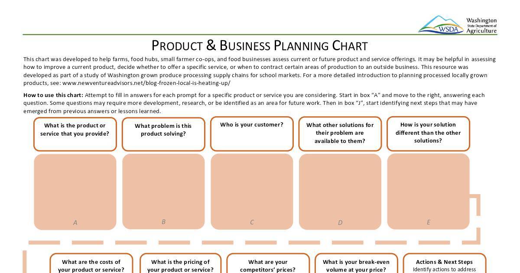Select answer box B
This screenshot has height=273, width=520.
163,191
